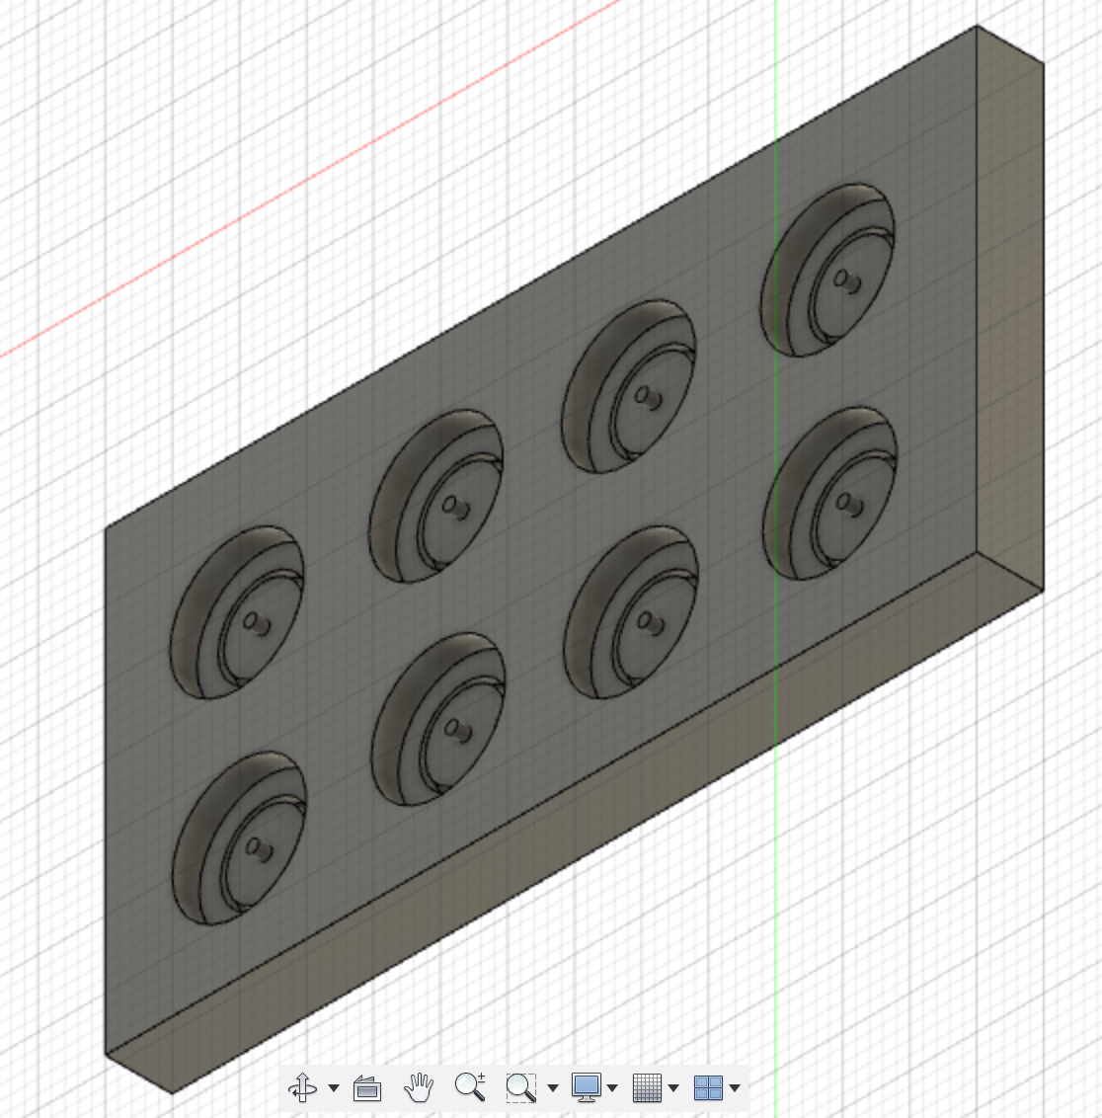Choose the Zoom magnifier tool
This screenshot has height=1118, width=1102.
pos(470,1087)
